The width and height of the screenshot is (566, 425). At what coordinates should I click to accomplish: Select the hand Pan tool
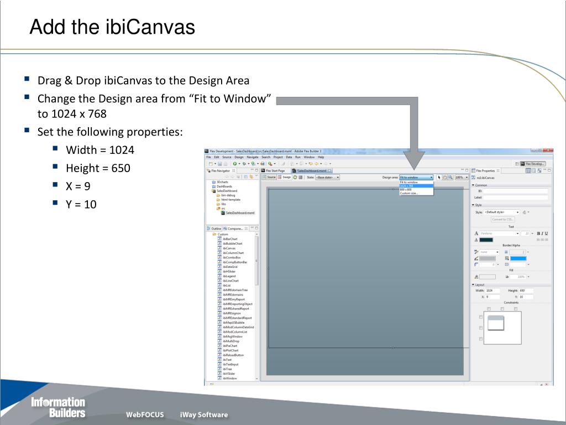point(445,178)
